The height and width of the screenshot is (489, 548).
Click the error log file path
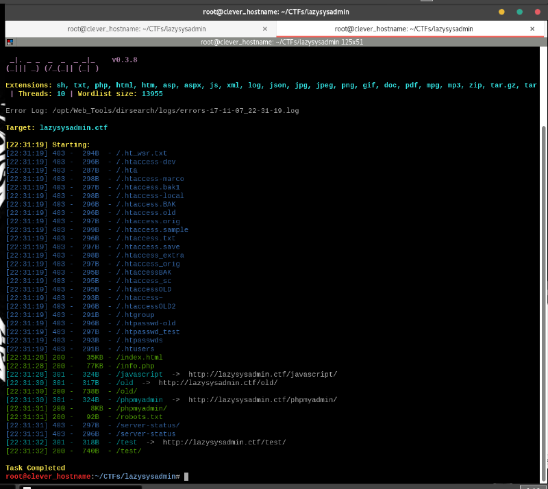coord(175,110)
